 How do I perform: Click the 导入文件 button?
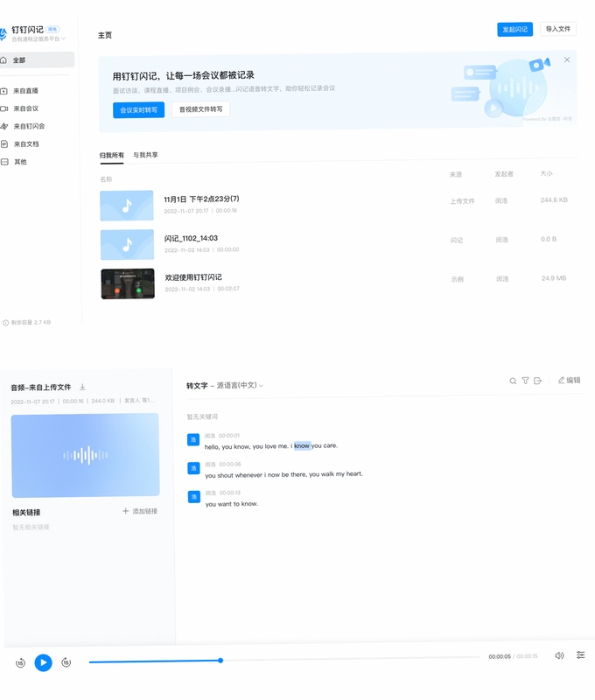click(558, 29)
